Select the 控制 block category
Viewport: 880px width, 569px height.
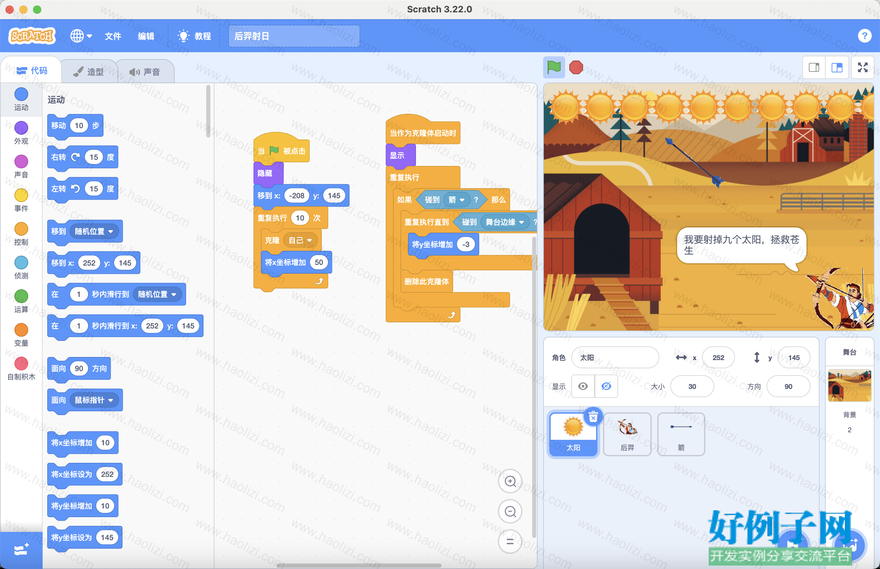(21, 234)
